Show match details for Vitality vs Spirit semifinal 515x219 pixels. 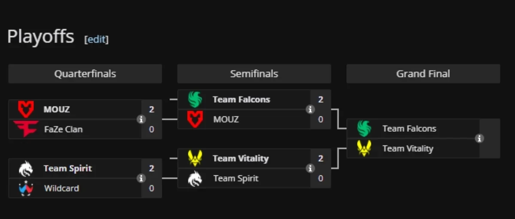coord(310,169)
